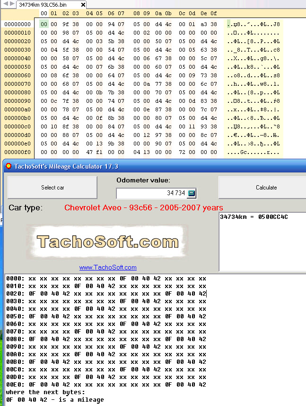The image size is (306, 406).
Task: Click the column header 08 in hex editor
Action: click(137, 13)
